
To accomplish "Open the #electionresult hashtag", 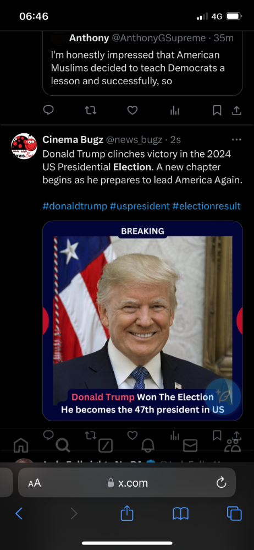I will 206,206.
